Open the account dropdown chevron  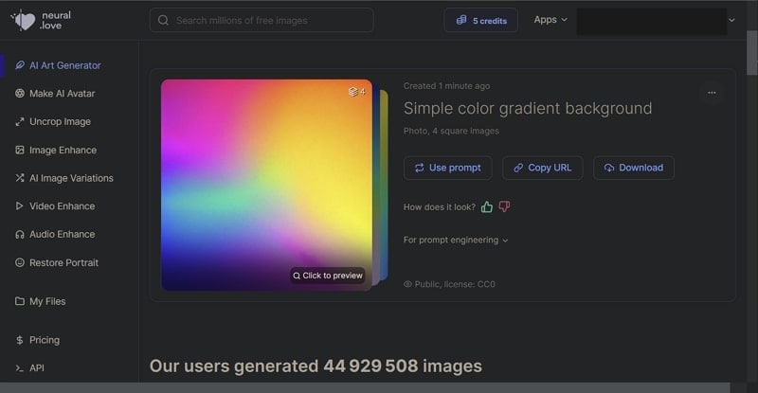731,20
